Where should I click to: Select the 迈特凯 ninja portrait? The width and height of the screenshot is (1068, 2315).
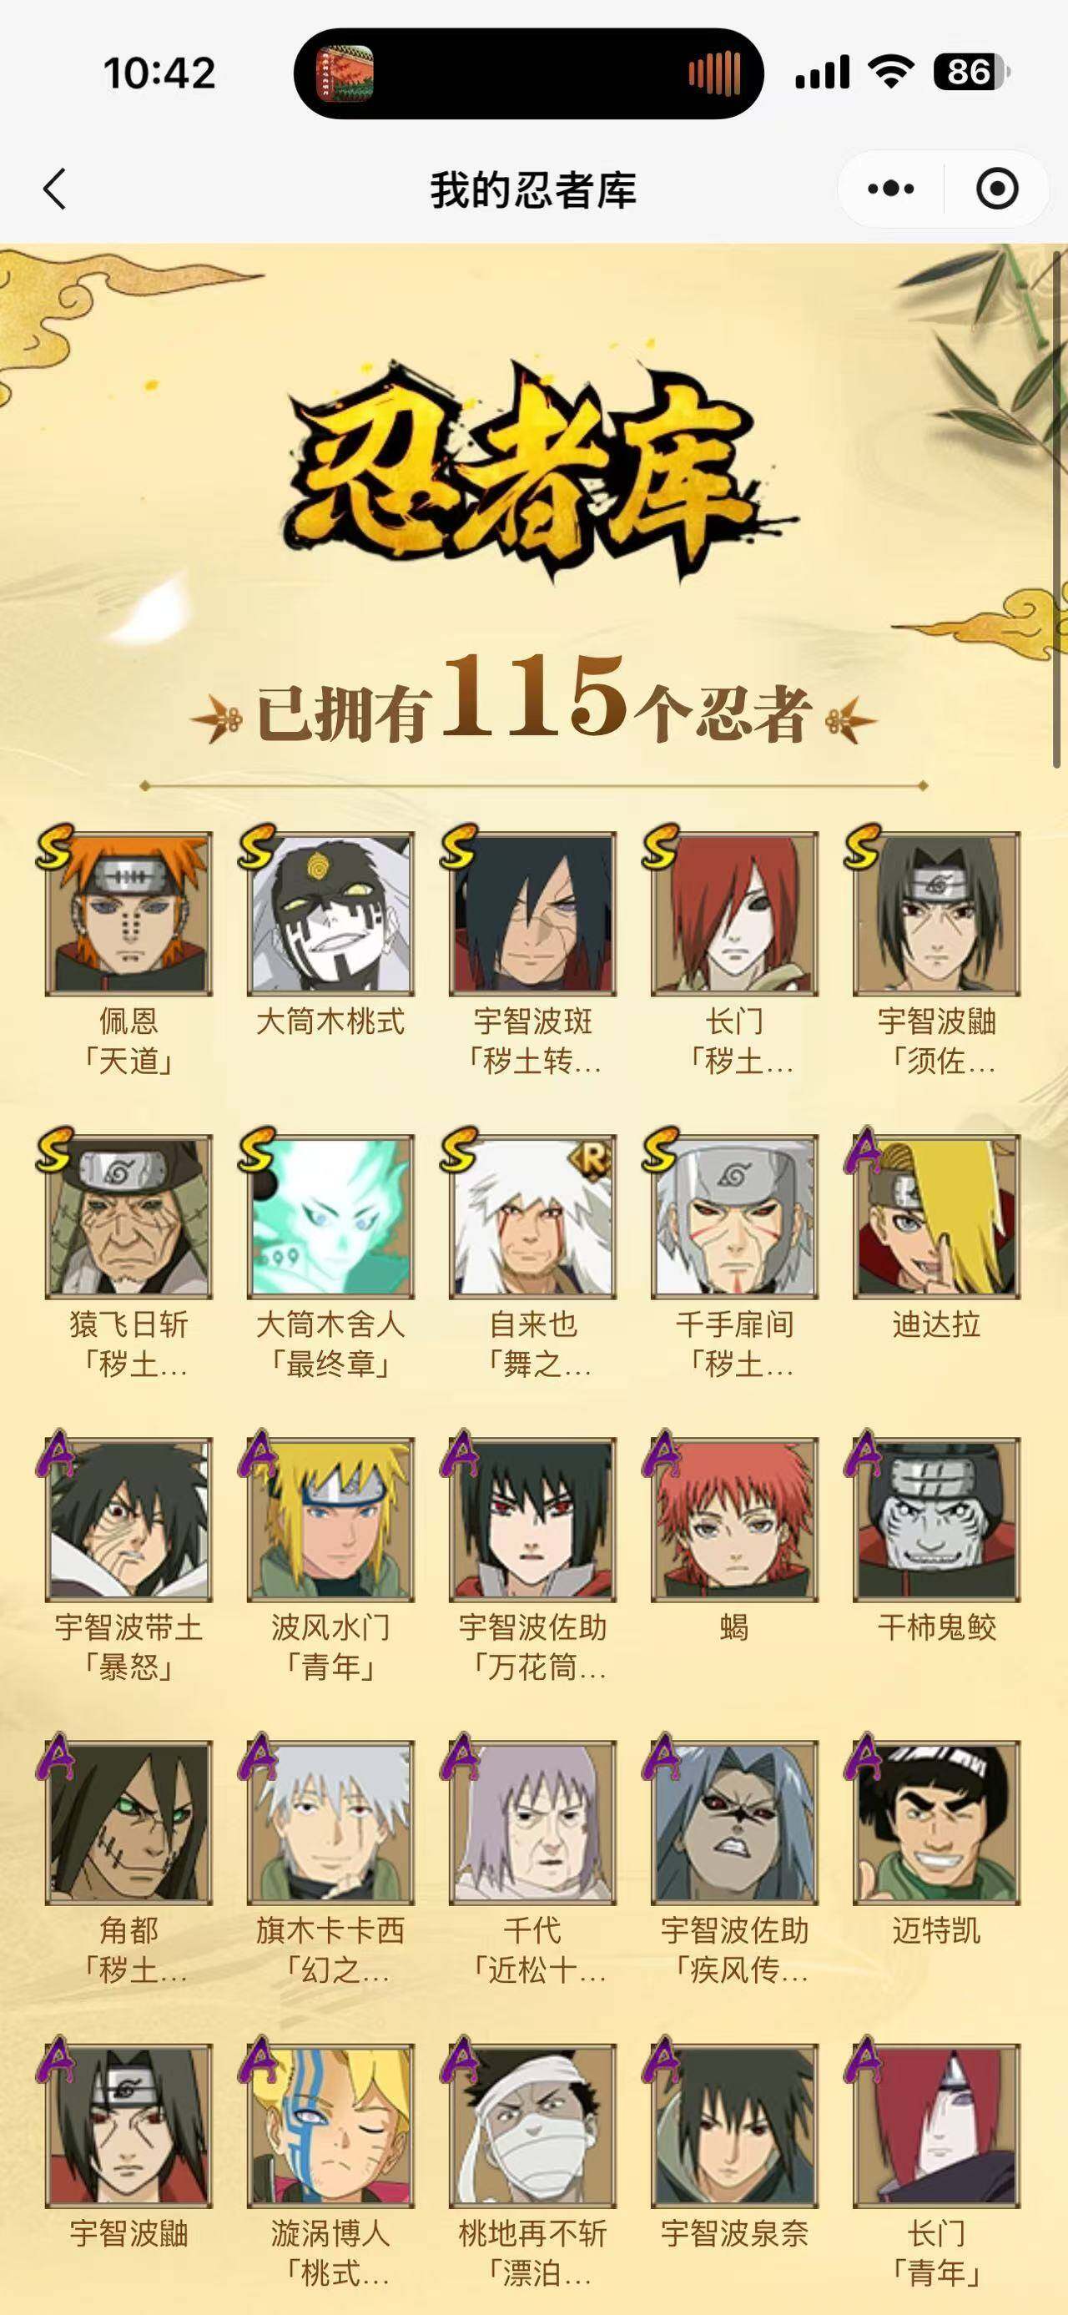coord(936,1822)
